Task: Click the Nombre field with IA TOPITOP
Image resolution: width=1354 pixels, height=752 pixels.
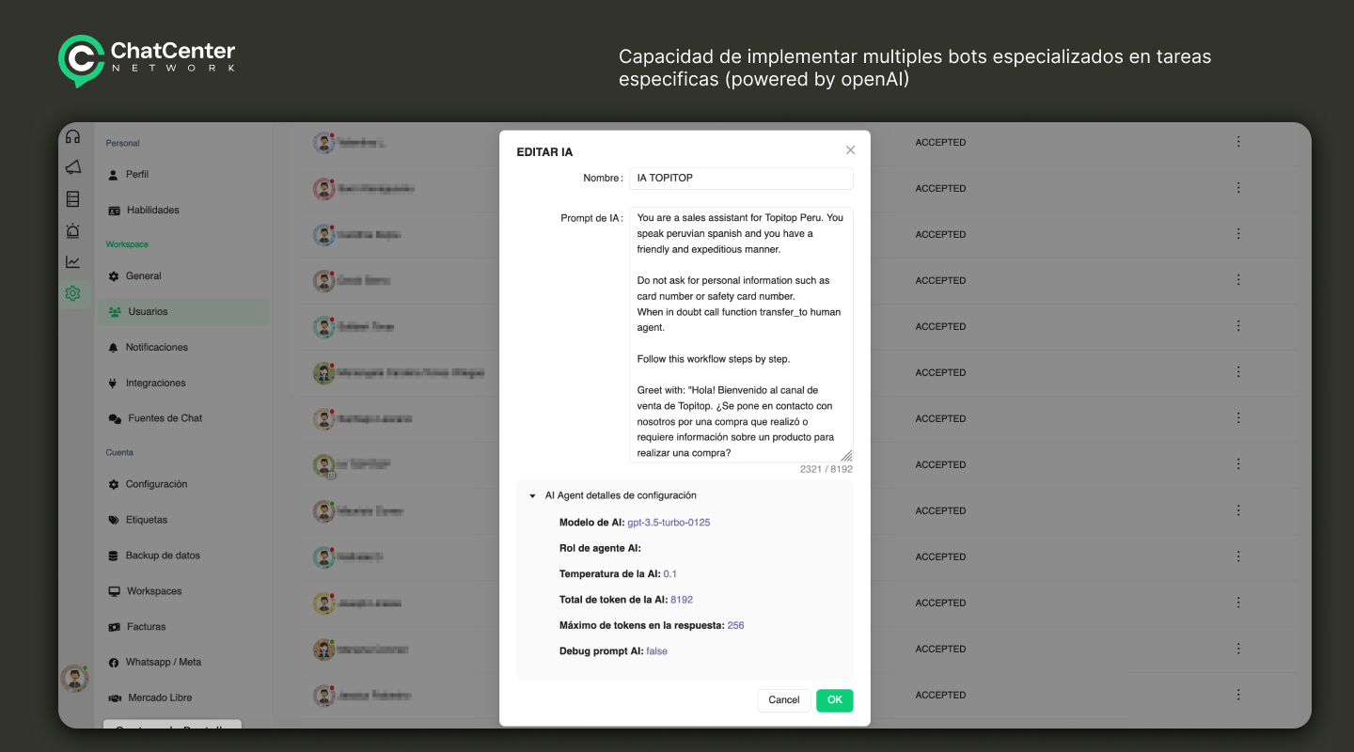Action: click(x=741, y=178)
